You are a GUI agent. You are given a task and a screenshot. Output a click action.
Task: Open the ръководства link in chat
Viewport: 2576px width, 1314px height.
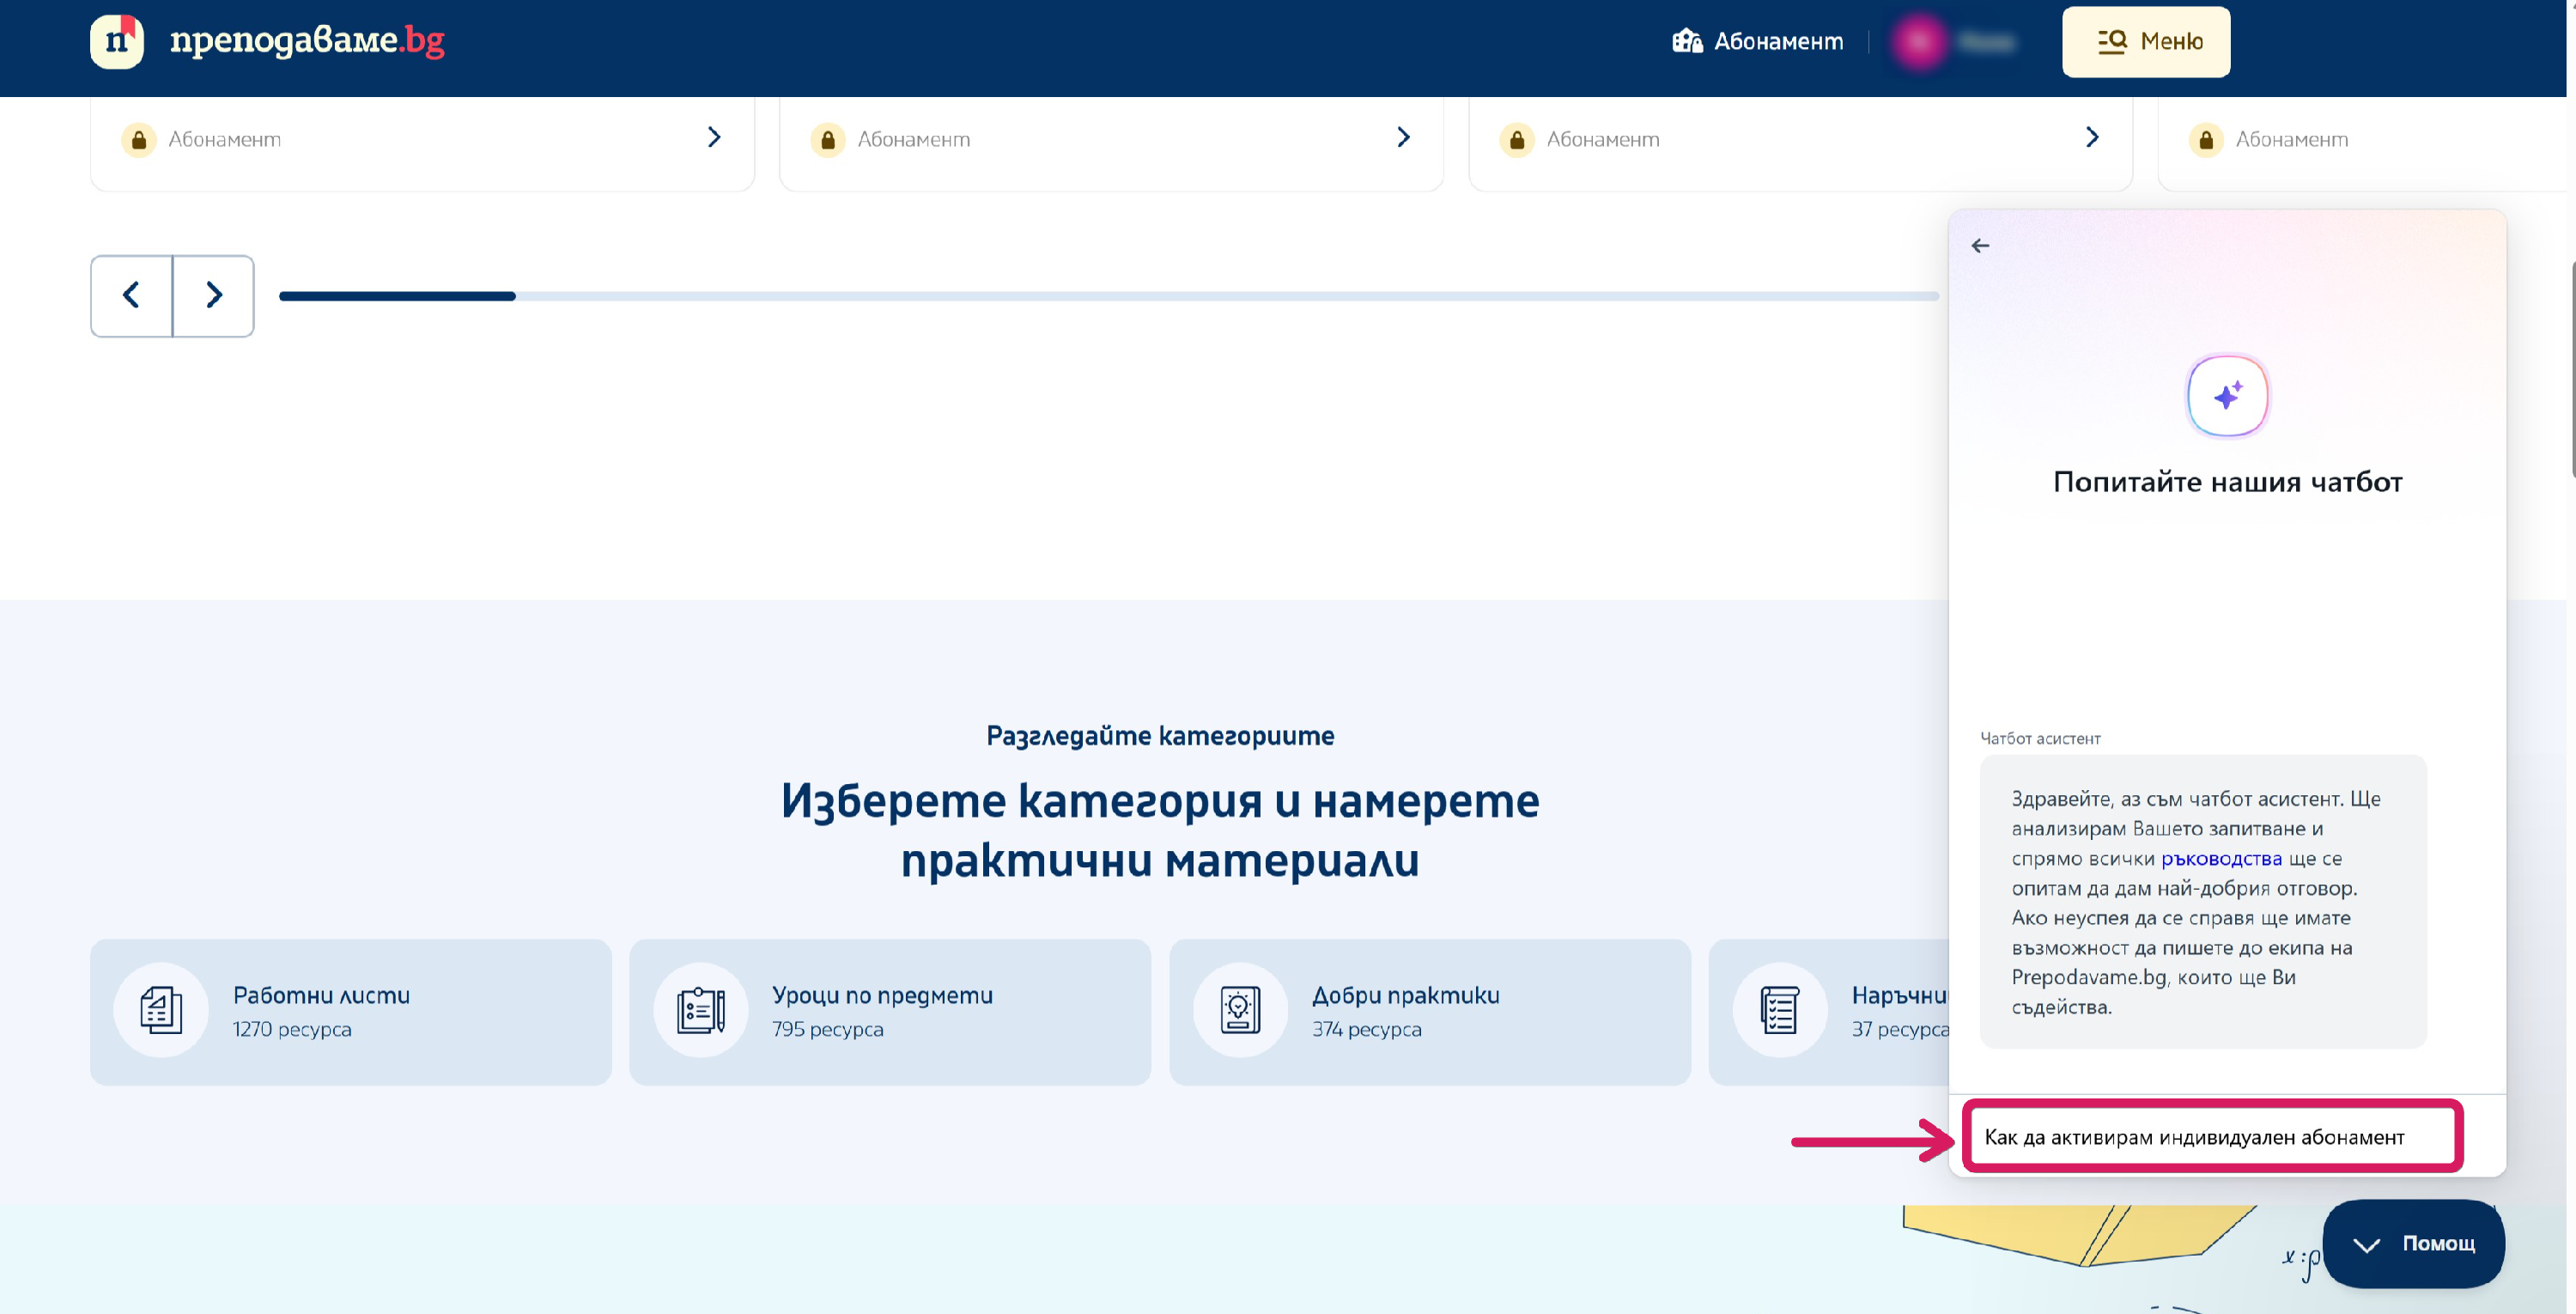(x=2221, y=858)
